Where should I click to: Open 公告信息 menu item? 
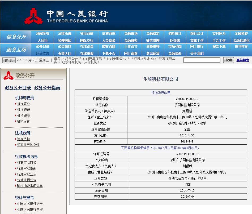(65, 47)
